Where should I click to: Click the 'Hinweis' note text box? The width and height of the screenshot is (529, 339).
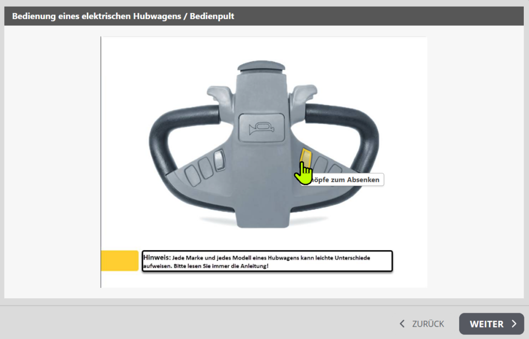267,260
